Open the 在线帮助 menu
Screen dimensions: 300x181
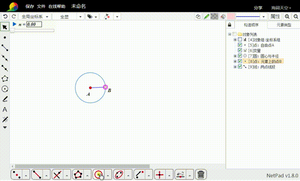pos(57,6)
